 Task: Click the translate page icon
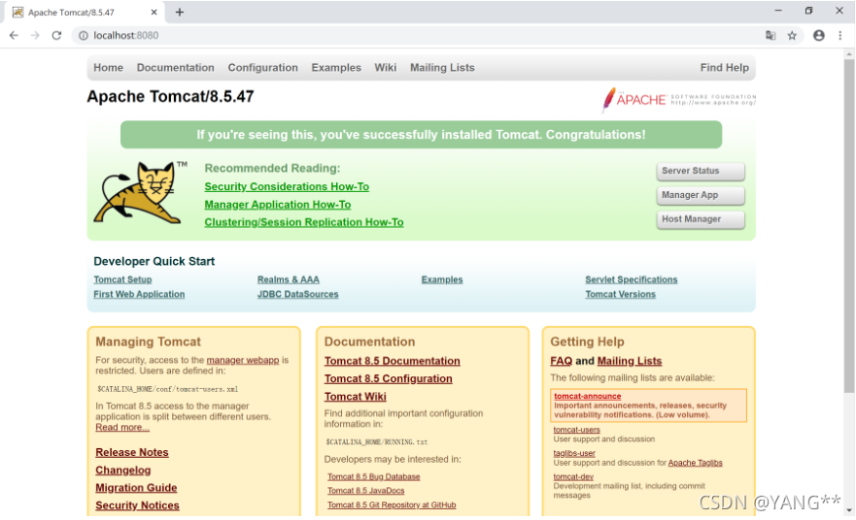[x=770, y=36]
